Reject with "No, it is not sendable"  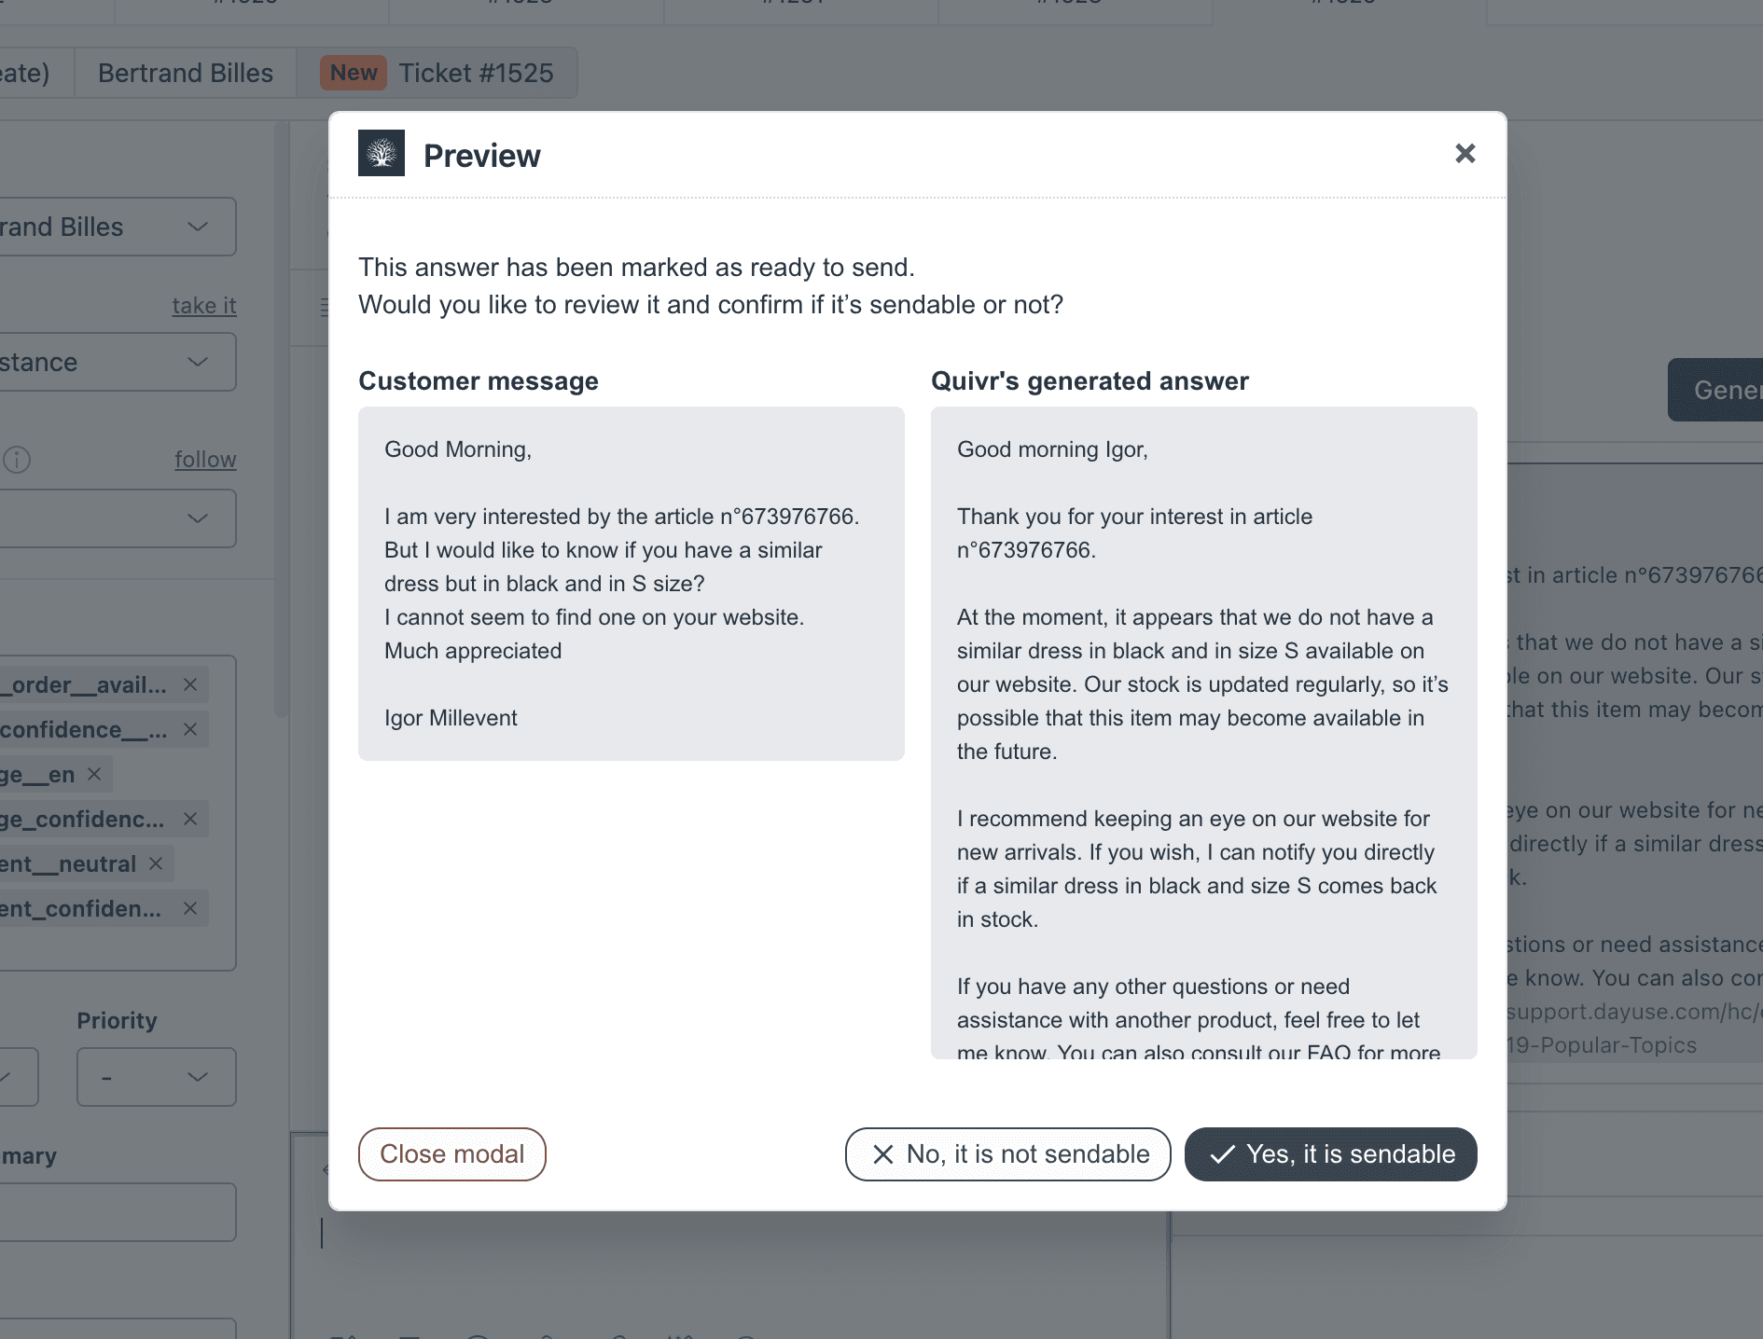[1007, 1153]
